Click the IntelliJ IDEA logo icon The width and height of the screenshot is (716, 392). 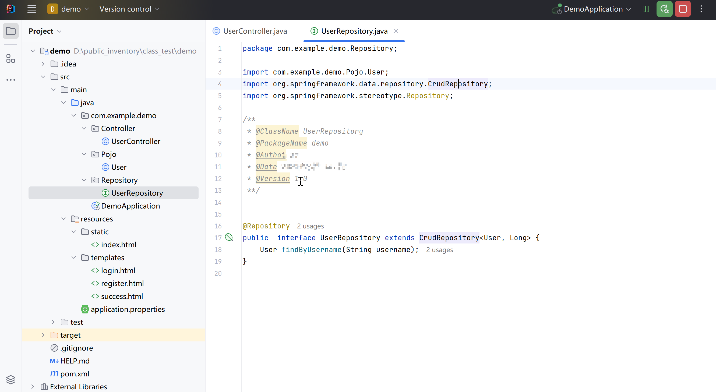point(10,9)
